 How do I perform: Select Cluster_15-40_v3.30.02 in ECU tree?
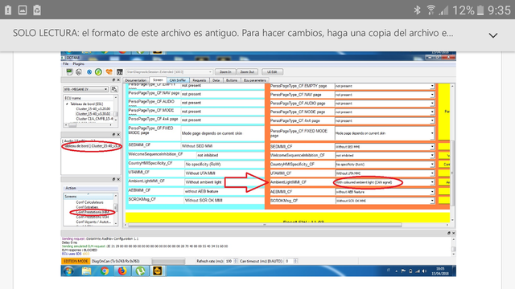[93, 114]
